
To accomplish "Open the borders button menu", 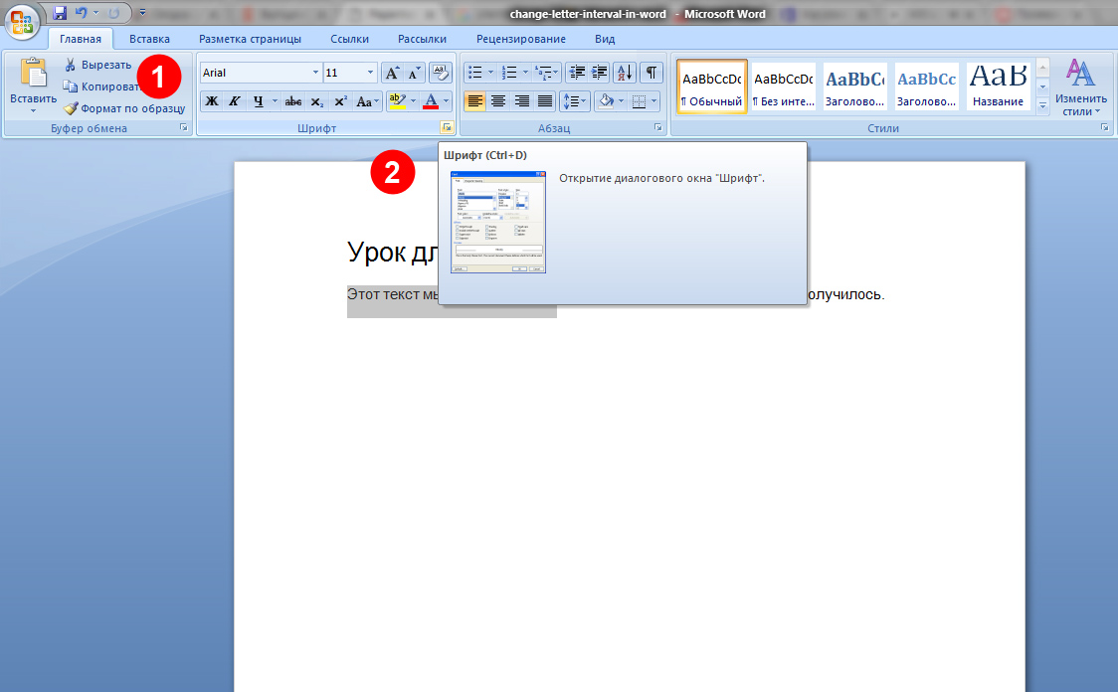I will (x=644, y=101).
